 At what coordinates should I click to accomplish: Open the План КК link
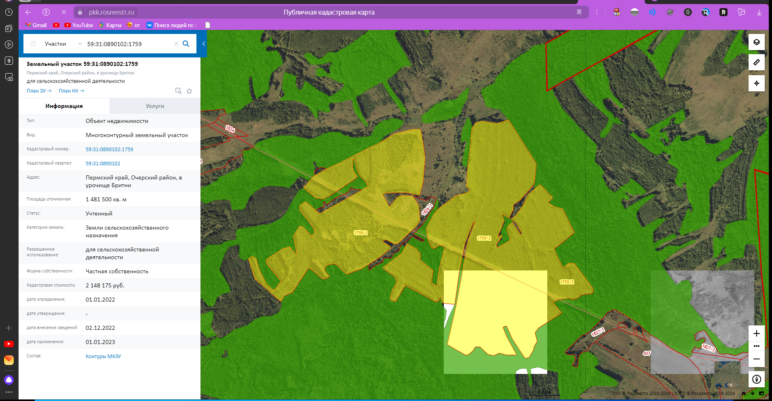(71, 91)
